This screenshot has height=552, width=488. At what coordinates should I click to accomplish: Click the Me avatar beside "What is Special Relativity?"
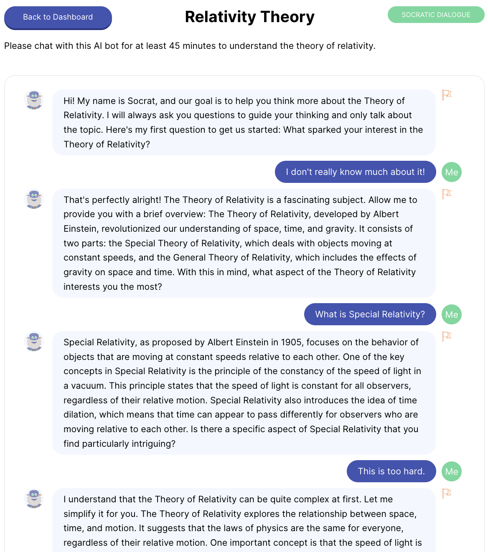452,314
